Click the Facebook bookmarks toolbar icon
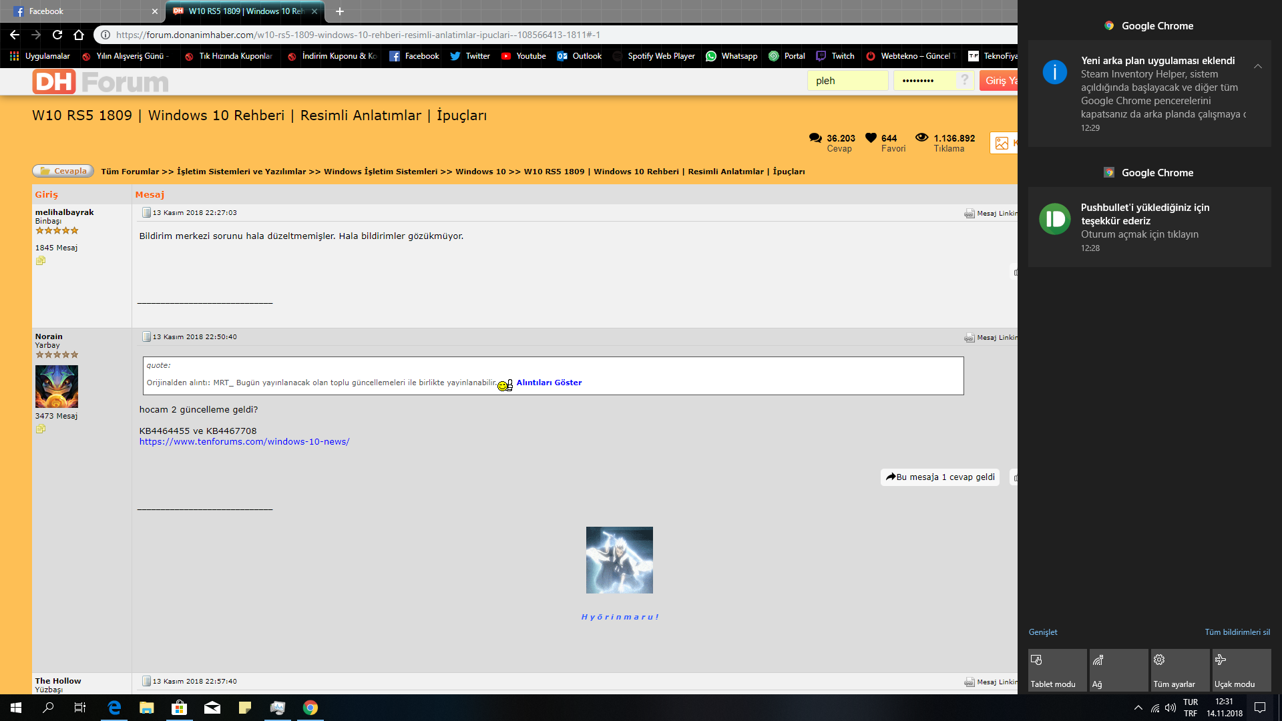1282x721 pixels. (411, 55)
